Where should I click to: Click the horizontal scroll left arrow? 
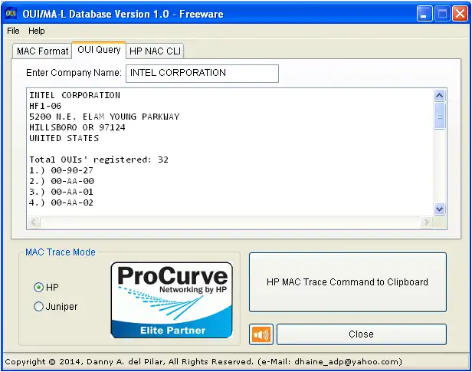pyautogui.click(x=34, y=222)
